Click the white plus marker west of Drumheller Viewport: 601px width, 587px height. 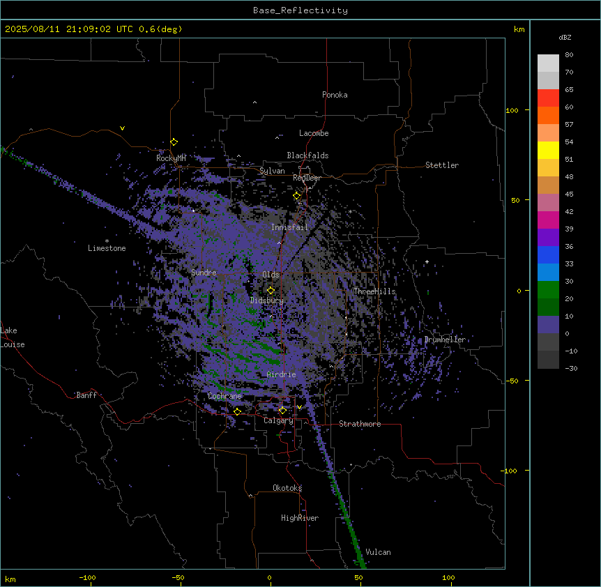427,261
